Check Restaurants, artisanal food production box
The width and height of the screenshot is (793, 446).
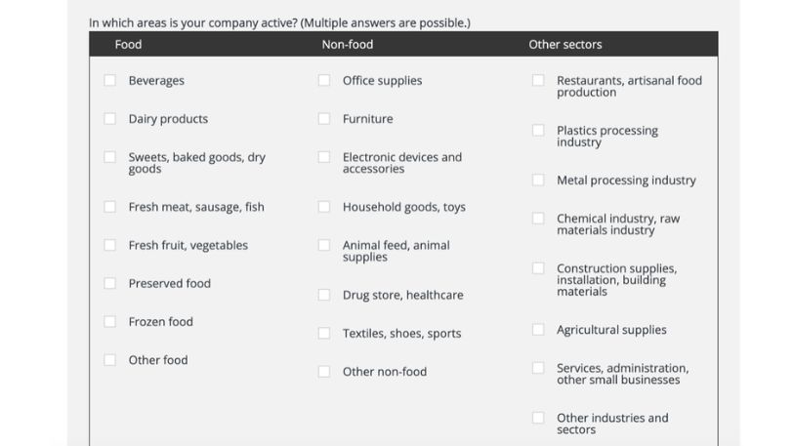pos(538,80)
